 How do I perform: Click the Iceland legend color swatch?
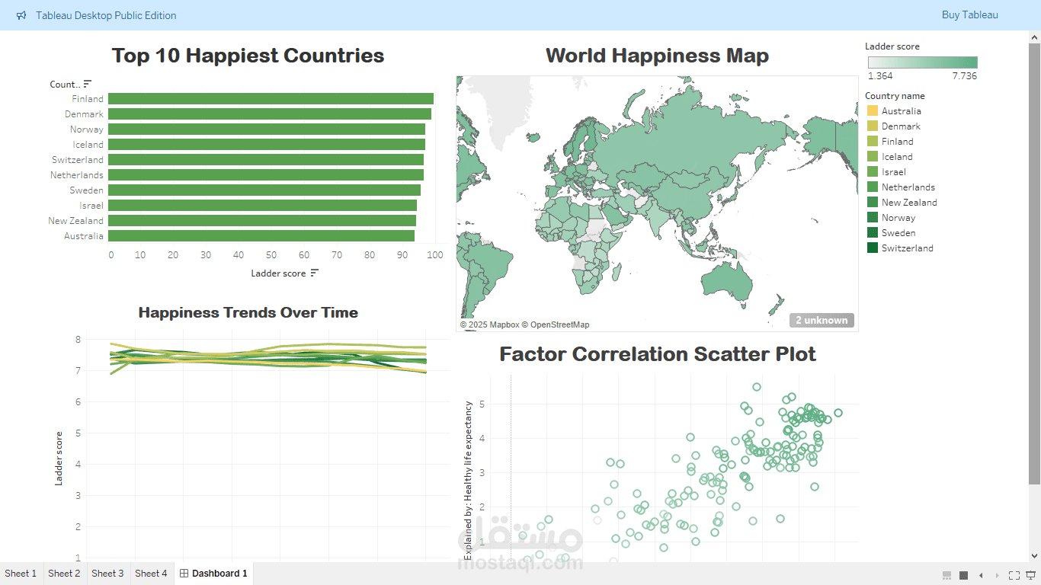click(873, 156)
